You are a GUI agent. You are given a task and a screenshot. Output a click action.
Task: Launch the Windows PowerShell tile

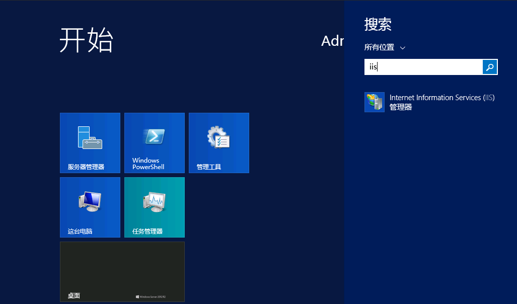[155, 143]
